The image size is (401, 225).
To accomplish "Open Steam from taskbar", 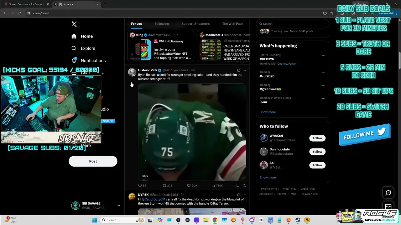I will pos(298,220).
